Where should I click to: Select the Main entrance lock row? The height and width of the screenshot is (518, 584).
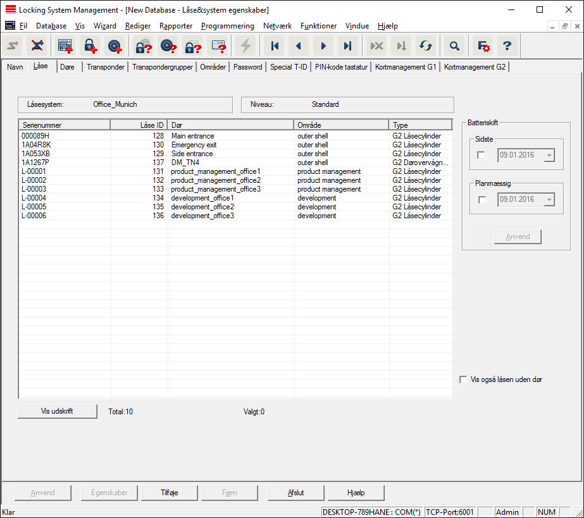point(192,136)
